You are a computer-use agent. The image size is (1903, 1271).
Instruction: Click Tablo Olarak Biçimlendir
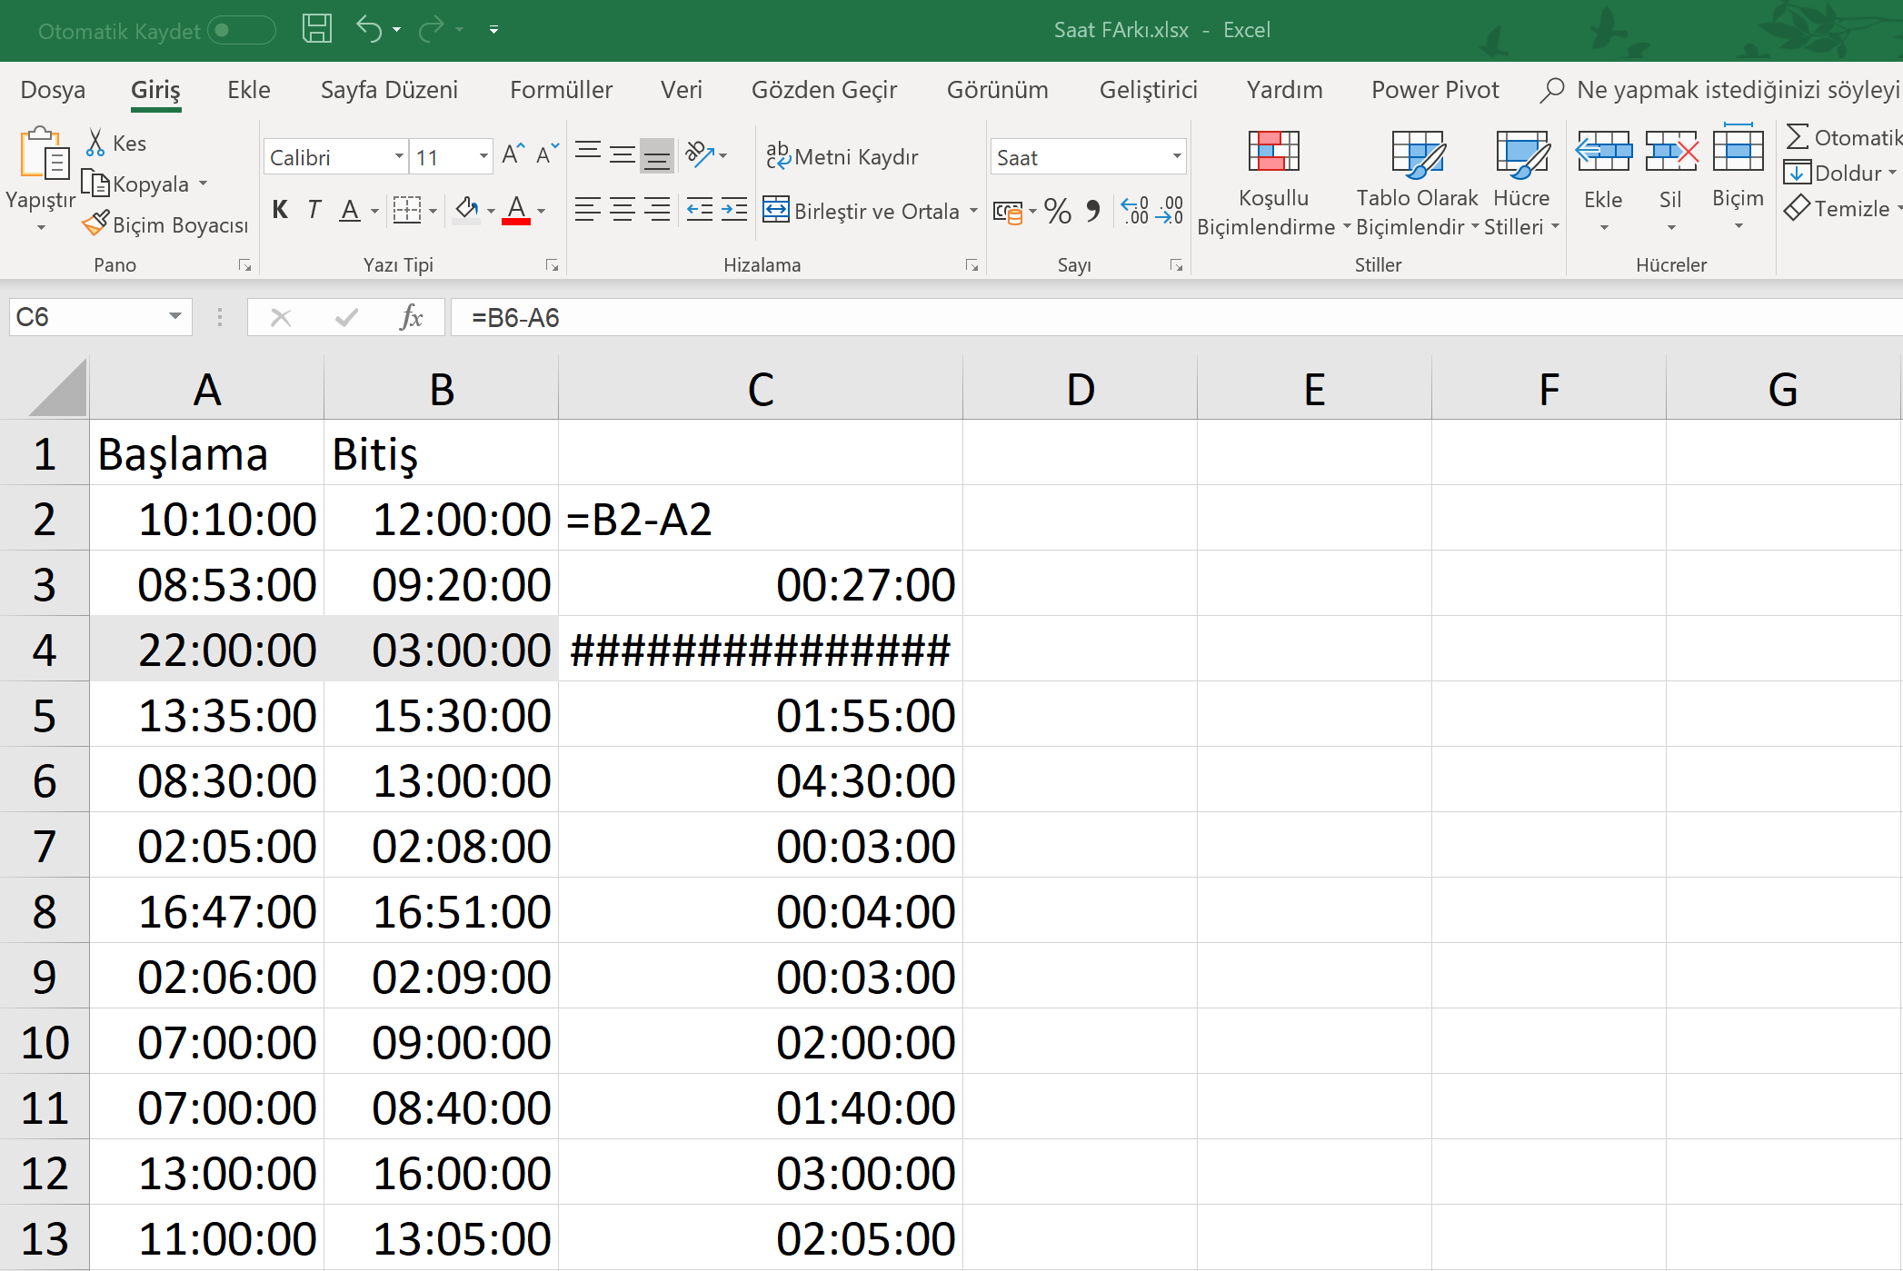[x=1416, y=182]
